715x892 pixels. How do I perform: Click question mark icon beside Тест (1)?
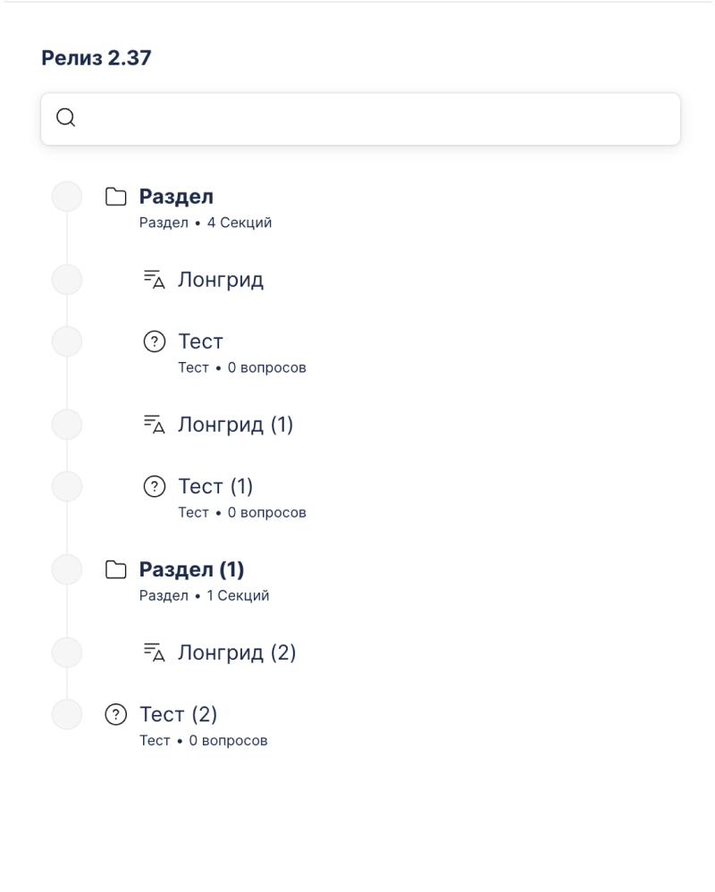tap(155, 486)
